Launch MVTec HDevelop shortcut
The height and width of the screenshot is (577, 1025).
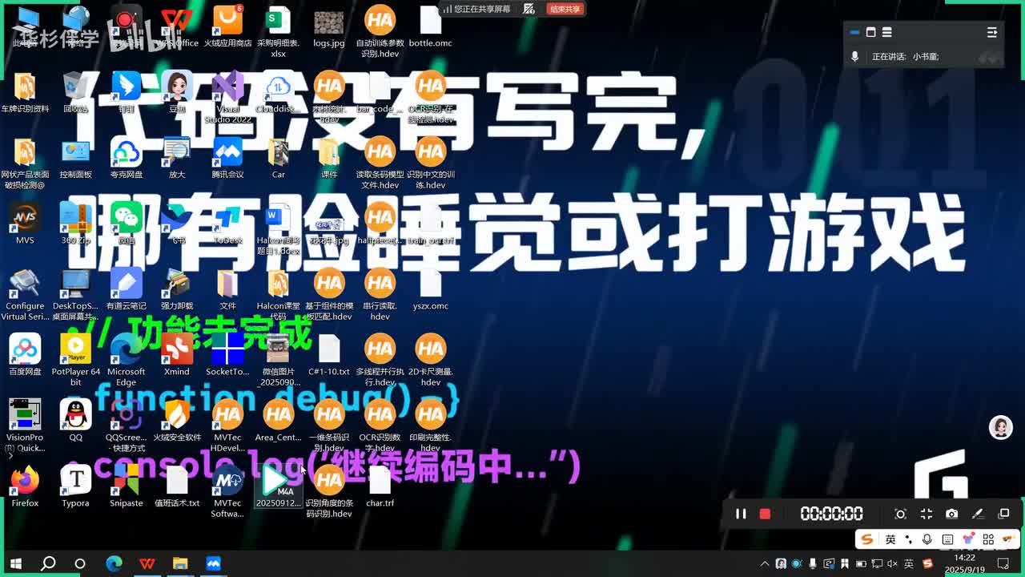pos(227,426)
